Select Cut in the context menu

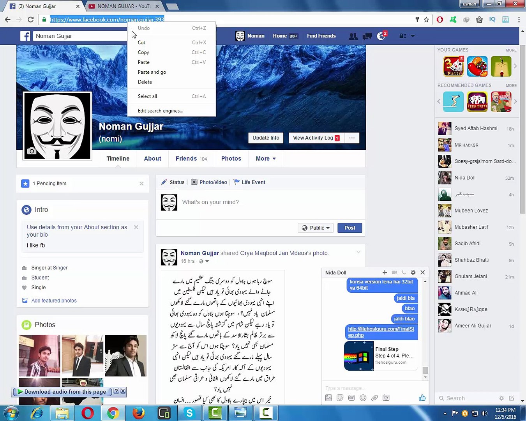tap(171, 42)
